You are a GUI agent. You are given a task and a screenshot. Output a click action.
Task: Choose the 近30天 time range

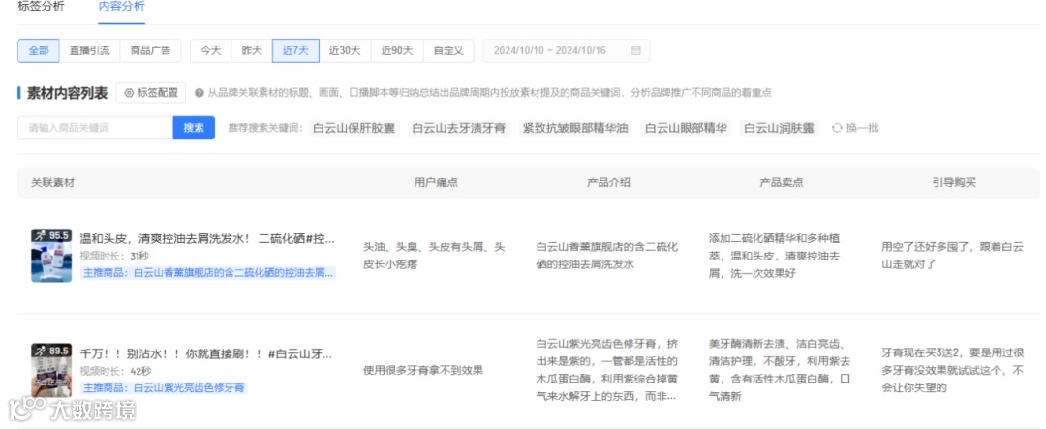pos(345,50)
